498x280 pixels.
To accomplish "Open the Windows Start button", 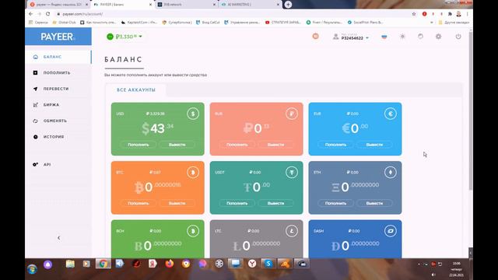I will 32,269.
